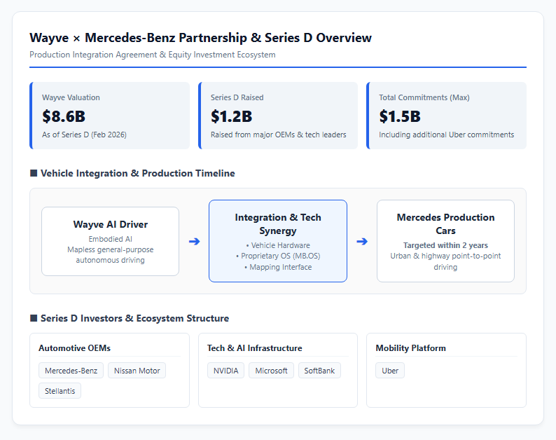Select the Integration & Tech Synergy box

[x=278, y=241]
